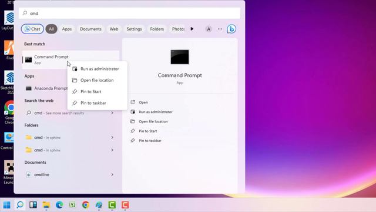The width and height of the screenshot is (376, 212).
Task: Choose Run as administrator in context menu
Action: click(97, 69)
